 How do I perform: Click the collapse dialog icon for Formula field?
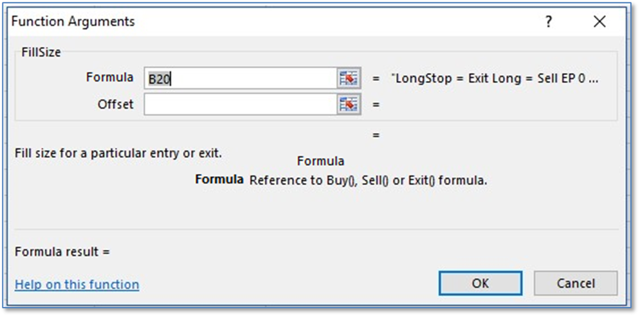(348, 78)
